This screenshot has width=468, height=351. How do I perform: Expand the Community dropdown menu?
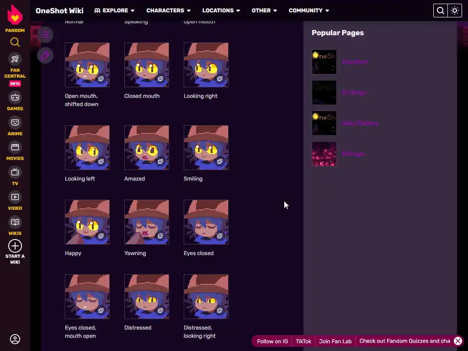point(309,11)
